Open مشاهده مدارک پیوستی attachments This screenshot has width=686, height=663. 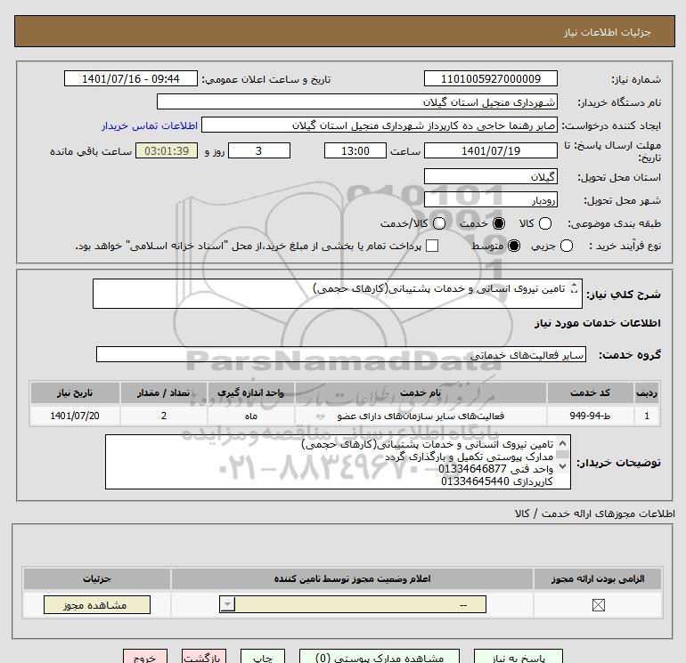pyautogui.click(x=380, y=657)
